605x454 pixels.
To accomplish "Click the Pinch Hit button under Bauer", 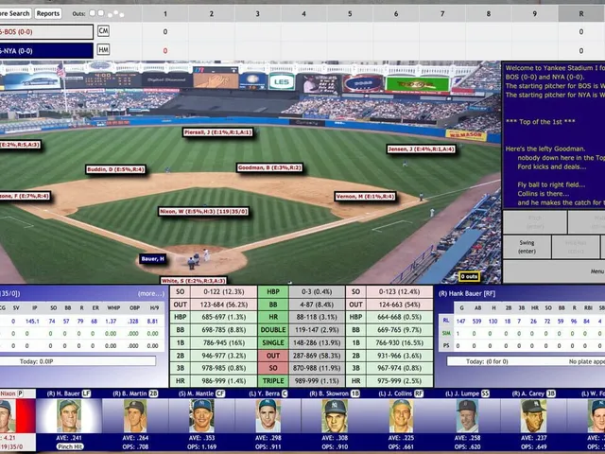I will 70,446.
